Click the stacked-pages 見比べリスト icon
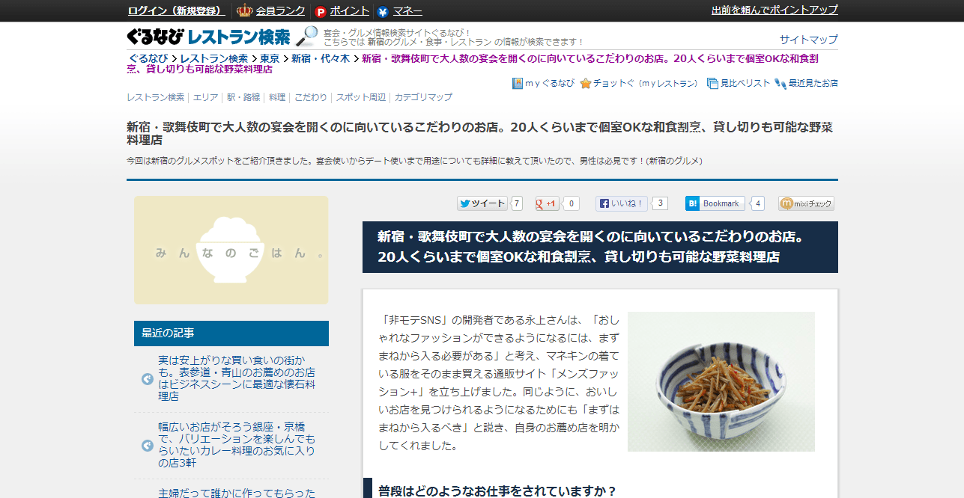 tap(712, 83)
